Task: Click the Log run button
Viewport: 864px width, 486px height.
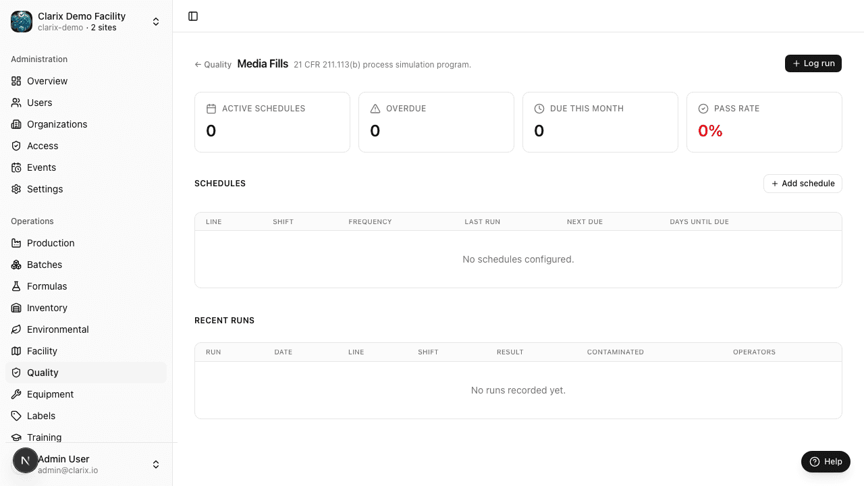Action: click(813, 63)
